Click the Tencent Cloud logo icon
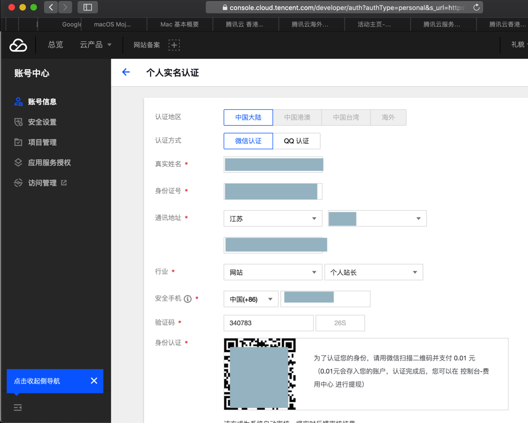The width and height of the screenshot is (528, 423). 18,45
